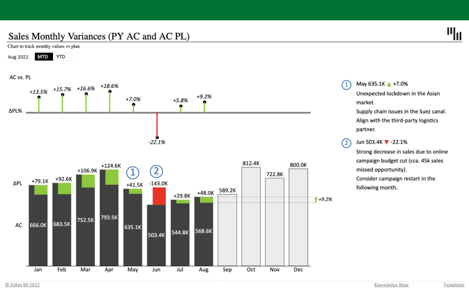The image size is (469, 289).
Task: Click the Zebra BI logo icon
Action: click(454, 33)
